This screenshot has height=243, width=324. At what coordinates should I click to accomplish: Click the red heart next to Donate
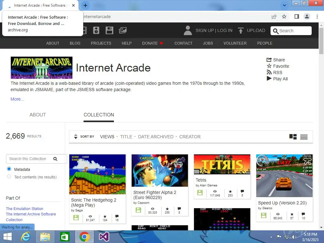[x=161, y=43]
